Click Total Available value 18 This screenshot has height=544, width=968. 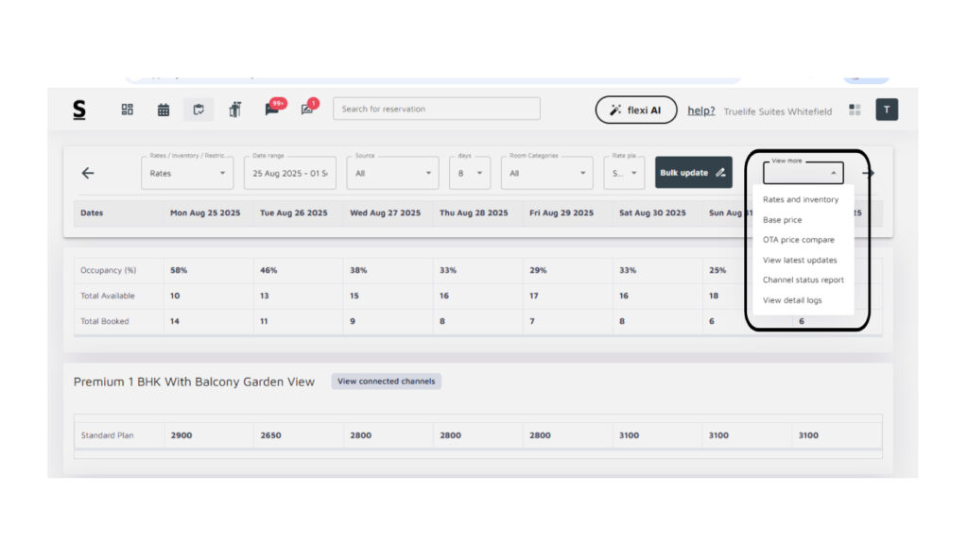(714, 296)
